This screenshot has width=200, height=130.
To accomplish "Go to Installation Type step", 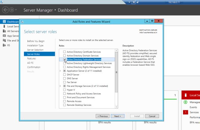I will (x=35, y=45).
